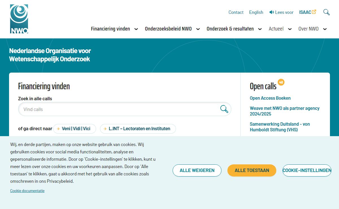The height and width of the screenshot is (209, 339).
Task: Go to L.INT – Lectoraten en Instituten
Action: click(138, 129)
